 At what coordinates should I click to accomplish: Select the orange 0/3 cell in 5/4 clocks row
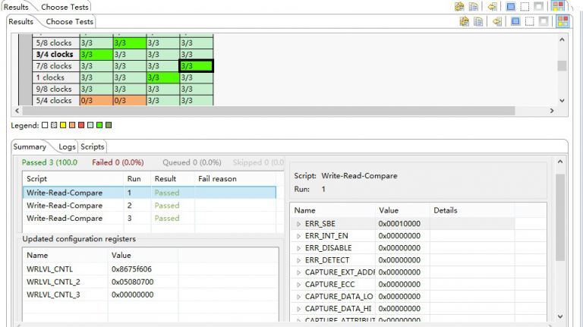point(95,100)
